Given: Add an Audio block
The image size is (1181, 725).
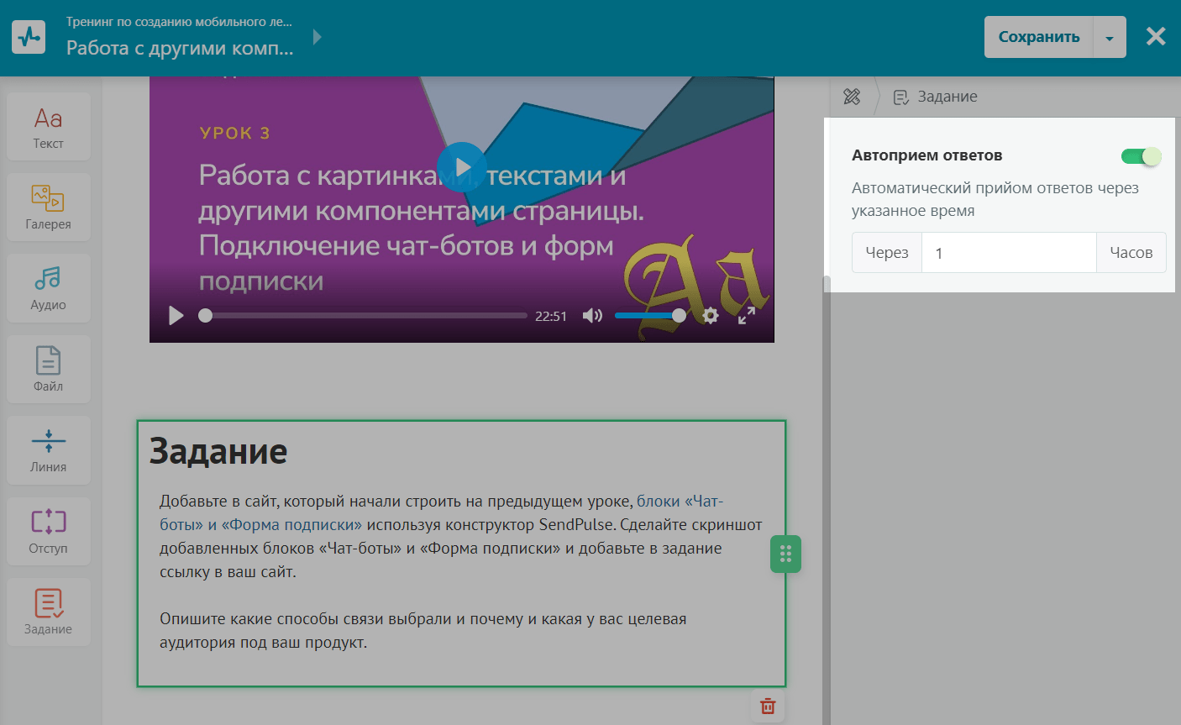Looking at the screenshot, I should tap(48, 288).
